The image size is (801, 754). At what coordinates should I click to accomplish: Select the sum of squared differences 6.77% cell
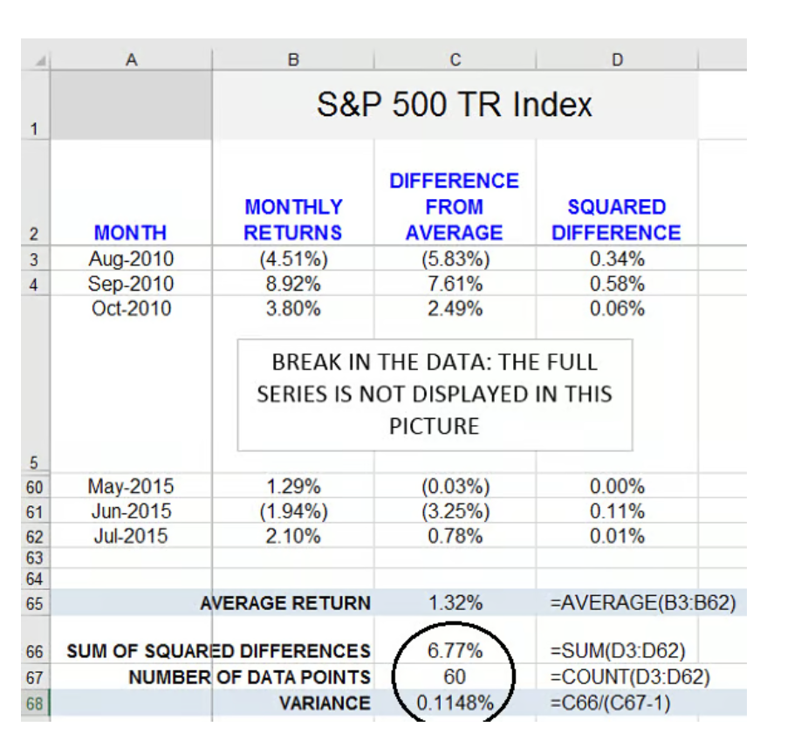pos(454,650)
